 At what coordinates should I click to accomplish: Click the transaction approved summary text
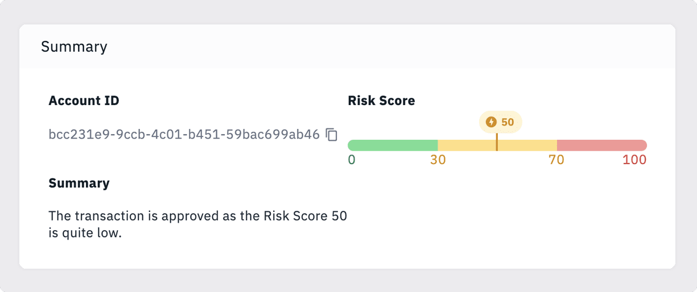pos(198,224)
